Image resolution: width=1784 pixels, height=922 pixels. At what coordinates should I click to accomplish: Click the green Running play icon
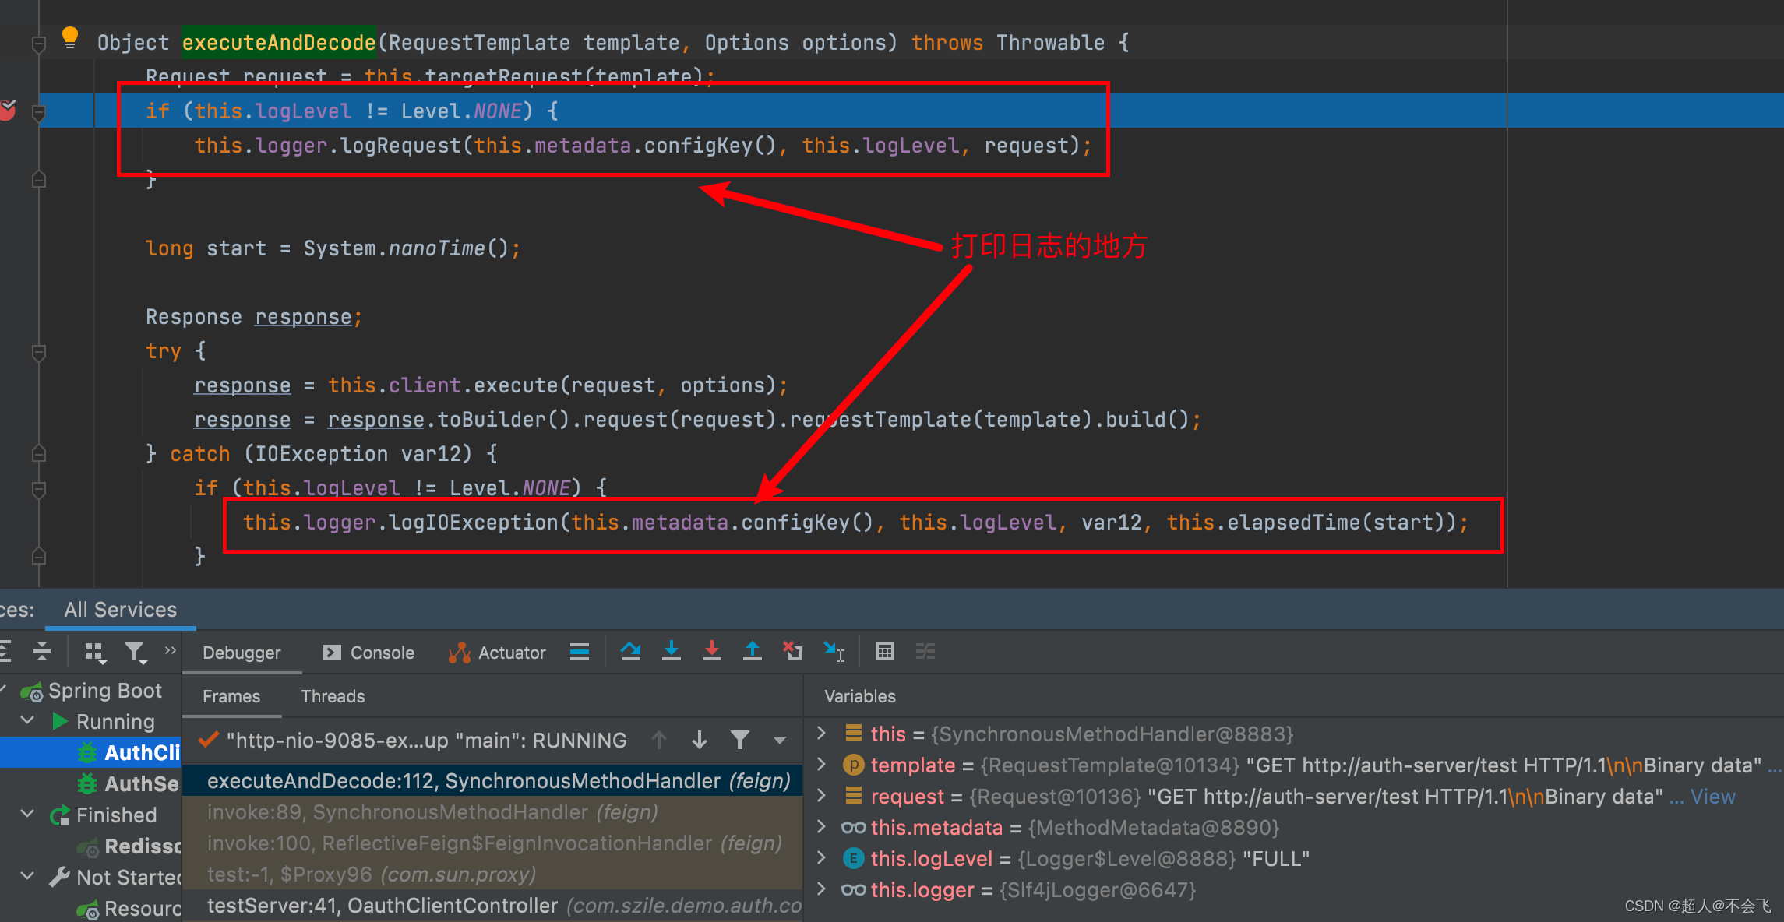click(59, 721)
